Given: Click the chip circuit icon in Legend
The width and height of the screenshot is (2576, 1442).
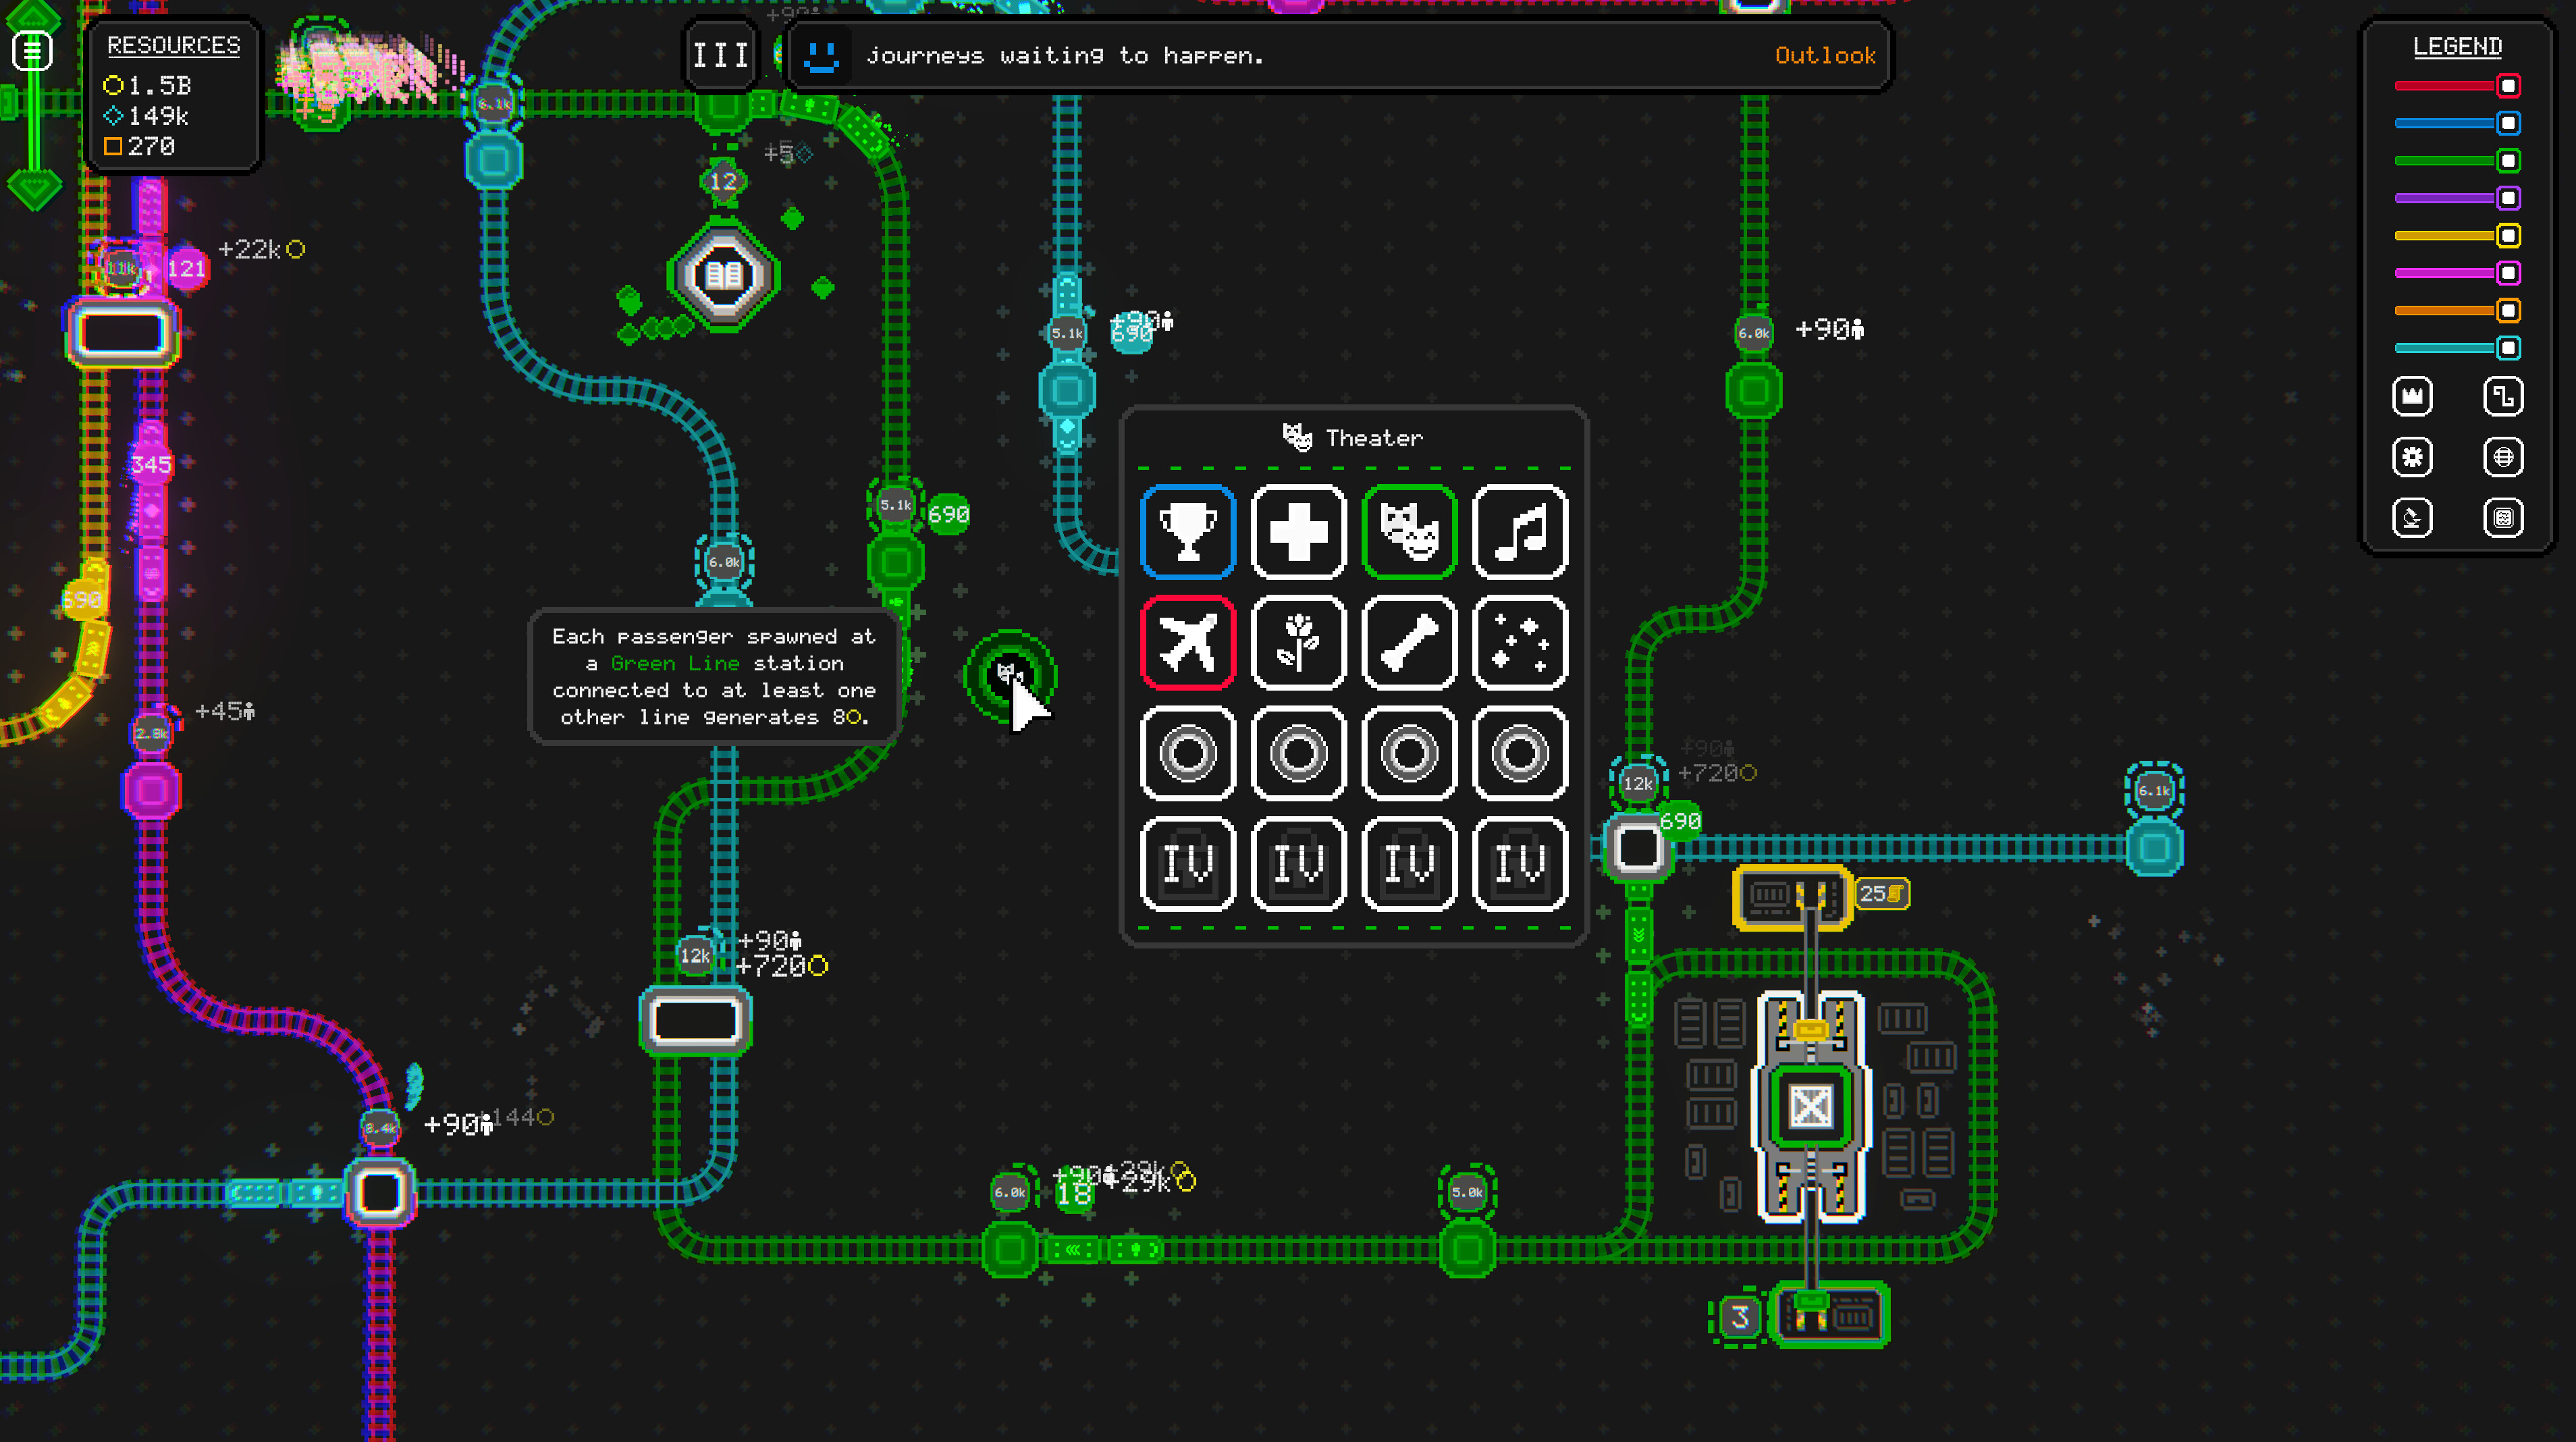Looking at the screenshot, I should pyautogui.click(x=2503, y=518).
